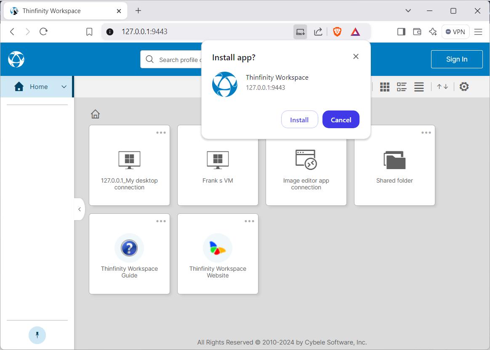Click the copyright footer text

[x=282, y=342]
